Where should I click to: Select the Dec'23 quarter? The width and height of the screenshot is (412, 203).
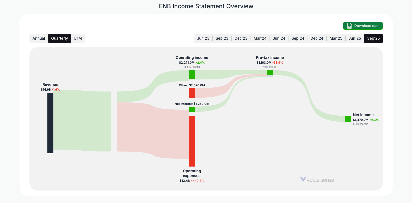pyautogui.click(x=241, y=38)
